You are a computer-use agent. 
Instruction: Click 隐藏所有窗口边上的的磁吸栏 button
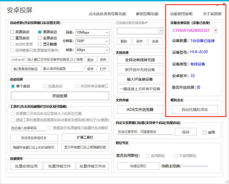coord(34,148)
